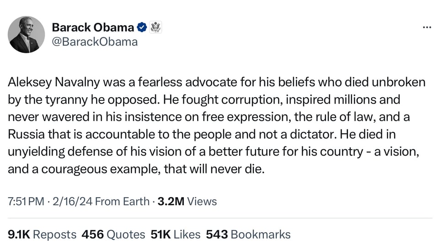Open the @BarackObama handle link
439x250 pixels.
95,42
